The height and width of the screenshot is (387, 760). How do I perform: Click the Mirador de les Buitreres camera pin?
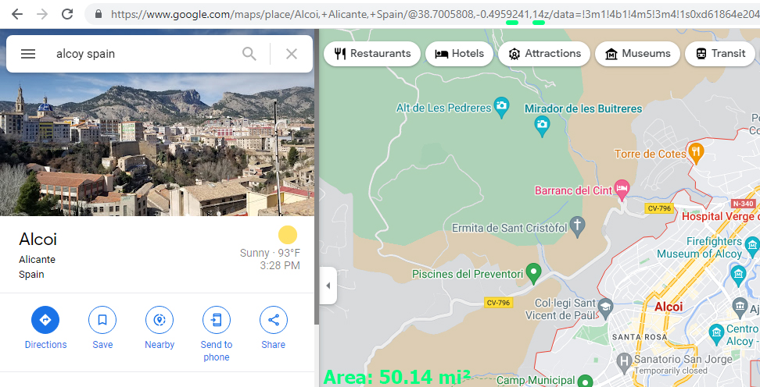[542, 126]
